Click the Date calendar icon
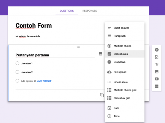 [x=109, y=108]
